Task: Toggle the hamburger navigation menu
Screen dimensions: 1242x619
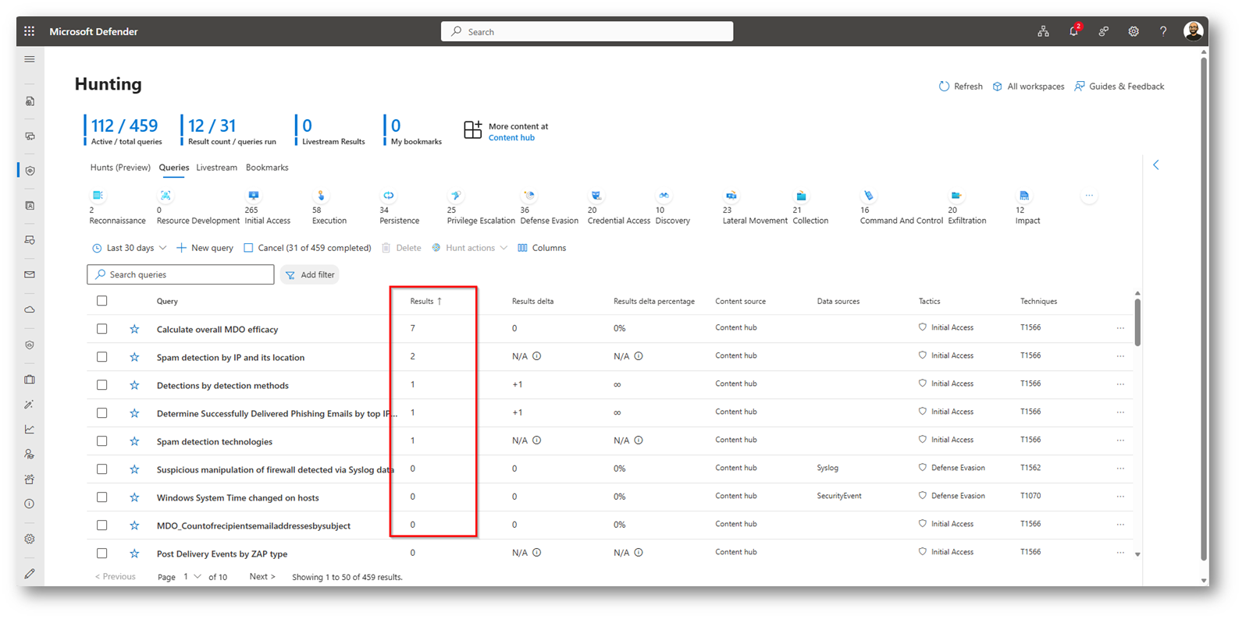Action: pyautogui.click(x=30, y=59)
